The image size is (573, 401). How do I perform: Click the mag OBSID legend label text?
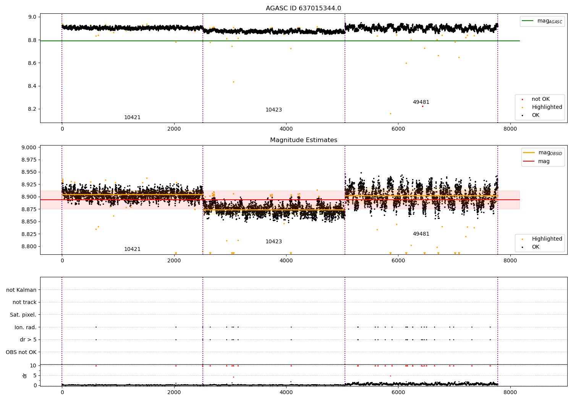[550, 153]
